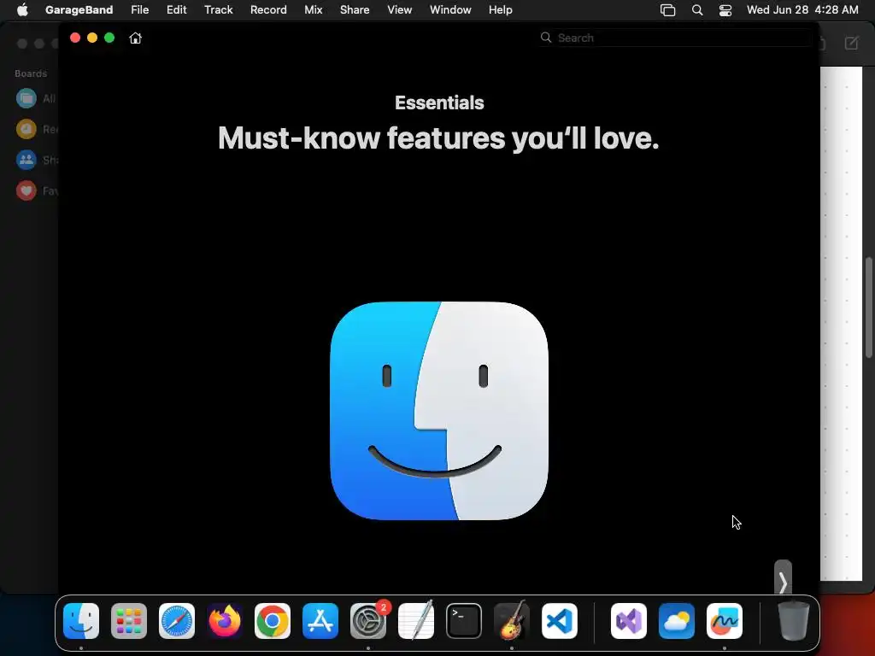Open the Finder face thumbnail image

click(x=439, y=411)
